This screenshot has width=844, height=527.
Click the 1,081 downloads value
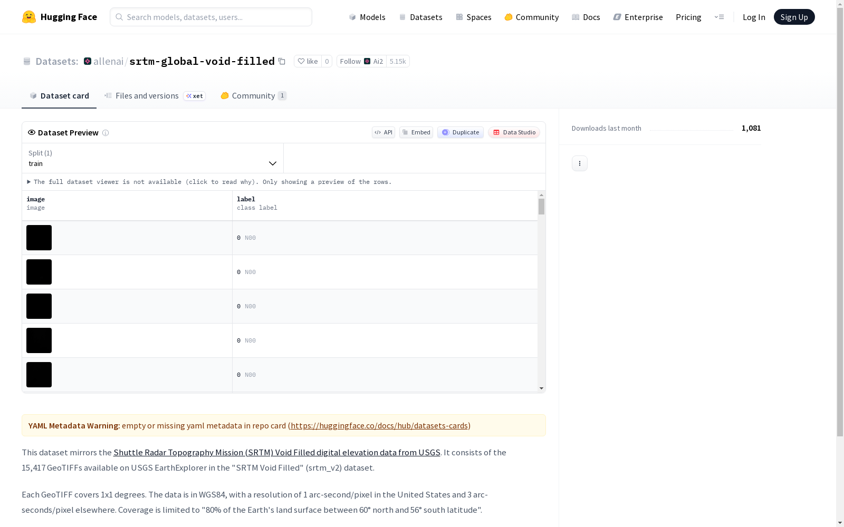(x=751, y=128)
